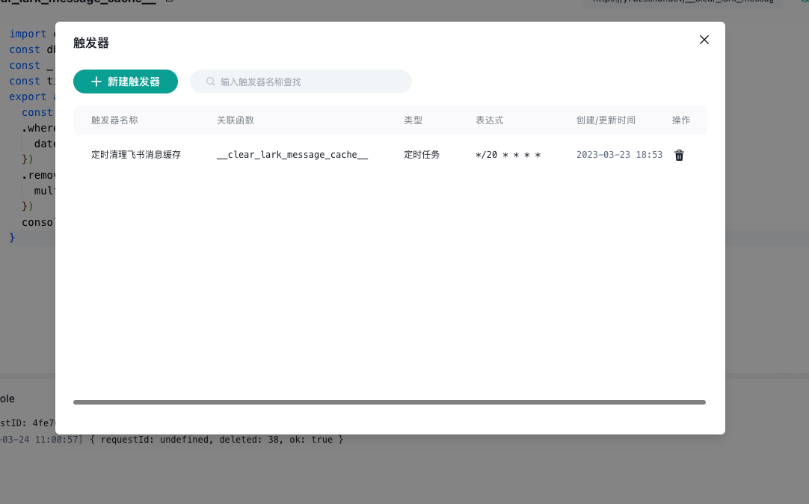Image resolution: width=809 pixels, height=504 pixels.
Task: Click the console log line with deleted: 38
Action: pos(172,440)
